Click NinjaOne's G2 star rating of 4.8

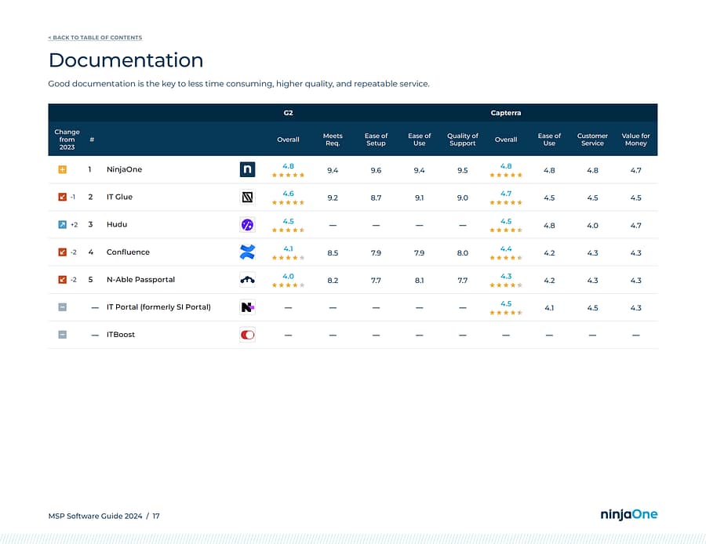tap(288, 170)
